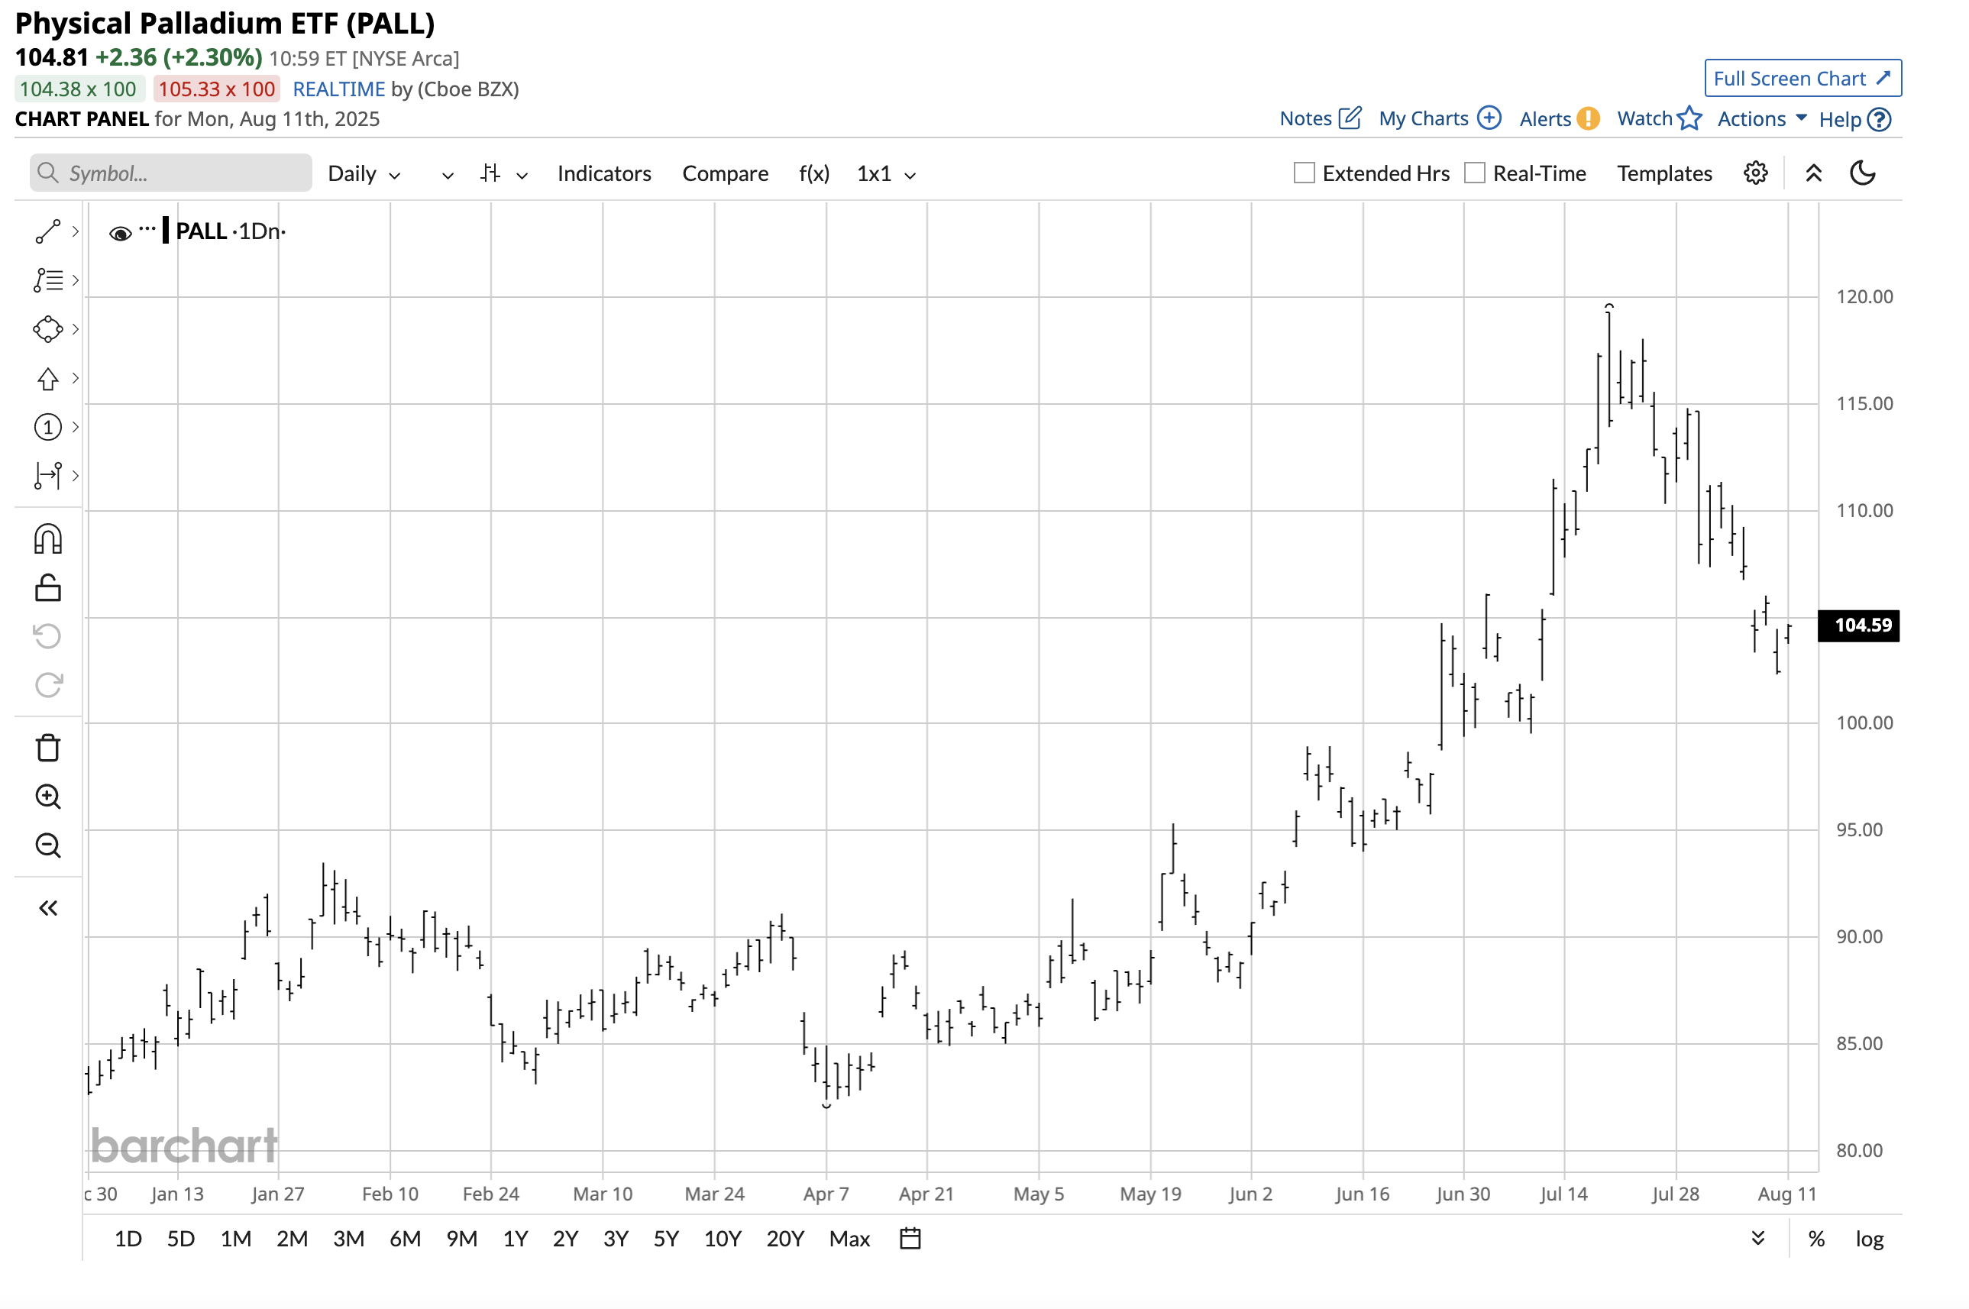The height and width of the screenshot is (1309, 1969).
Task: Select the arrow marker tool
Action: [47, 378]
